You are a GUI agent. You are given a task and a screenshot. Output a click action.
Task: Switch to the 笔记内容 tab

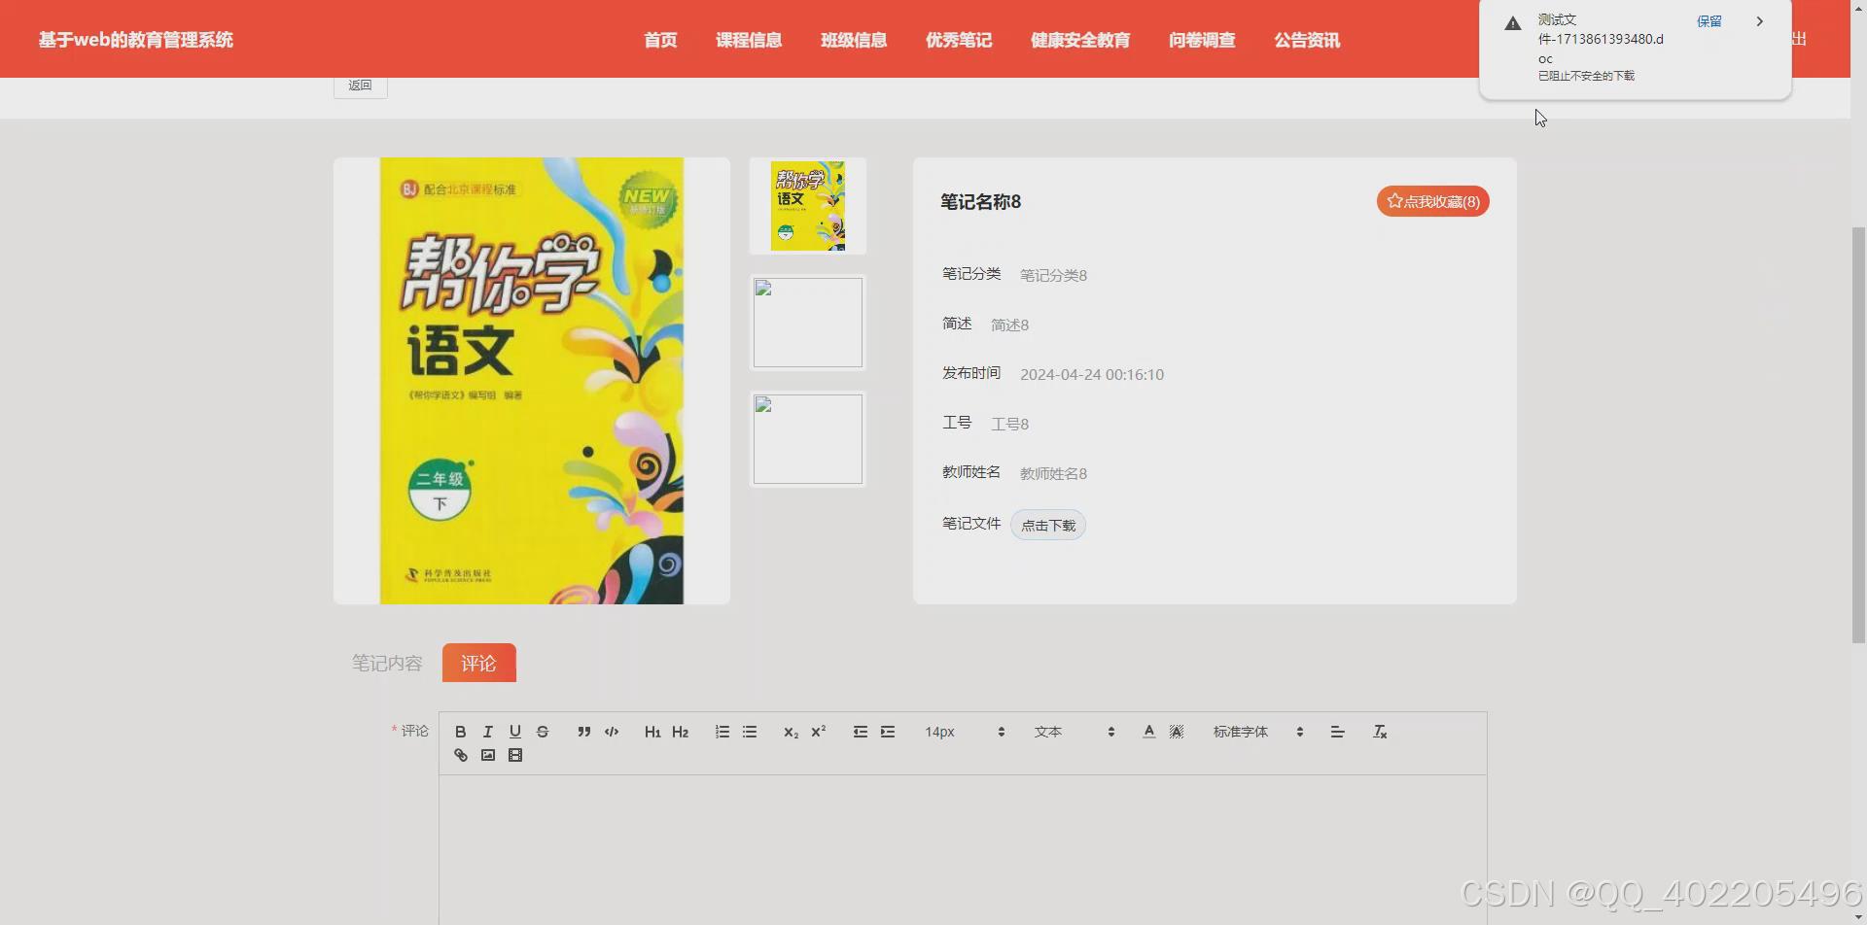[387, 663]
